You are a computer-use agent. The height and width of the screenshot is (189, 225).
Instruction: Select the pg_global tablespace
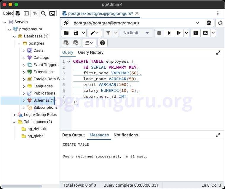pos(36,136)
